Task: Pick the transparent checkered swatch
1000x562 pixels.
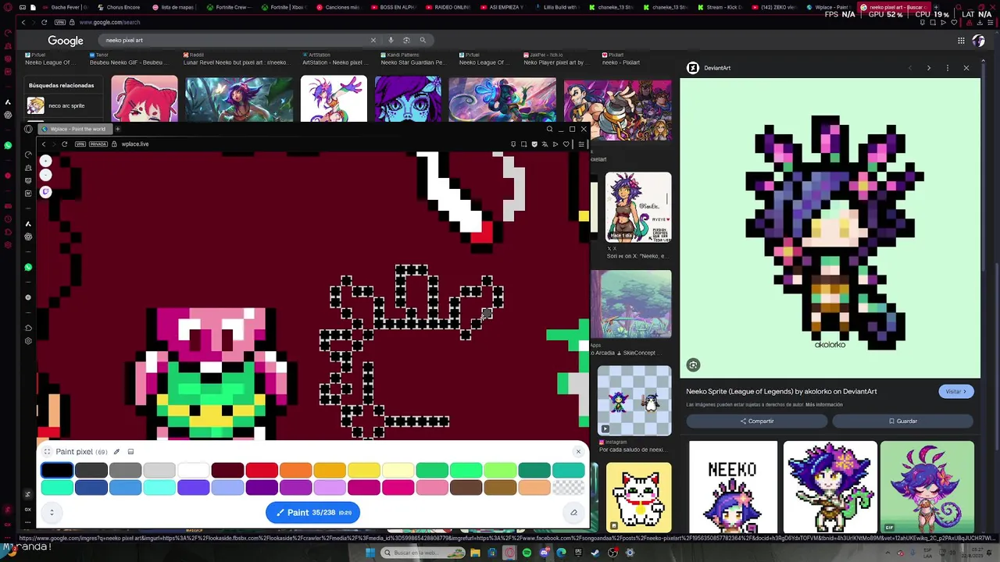Action: [569, 488]
